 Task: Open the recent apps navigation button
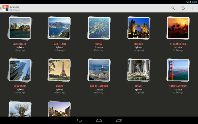(119, 120)
